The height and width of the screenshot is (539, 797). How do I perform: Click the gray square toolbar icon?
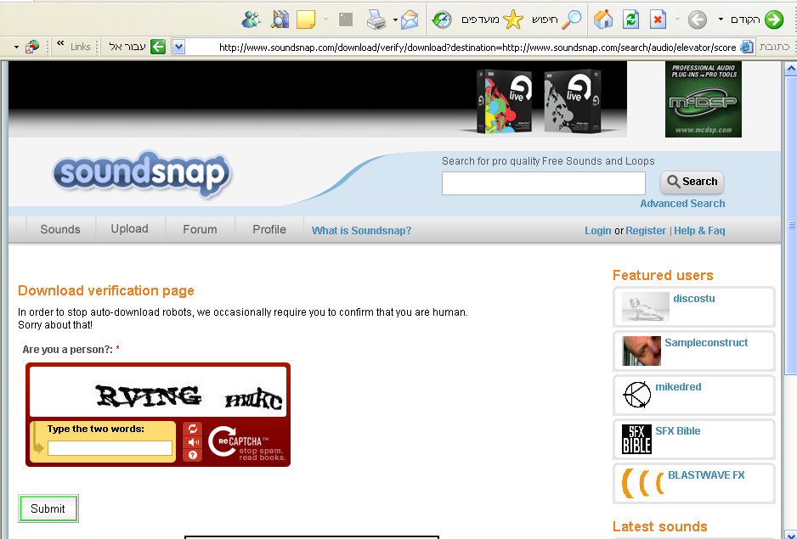[x=346, y=20]
